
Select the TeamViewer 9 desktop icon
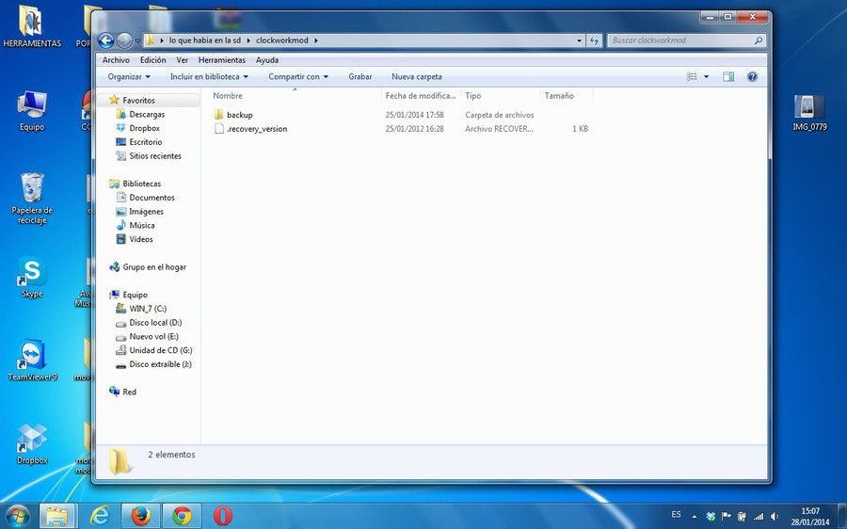(32, 361)
